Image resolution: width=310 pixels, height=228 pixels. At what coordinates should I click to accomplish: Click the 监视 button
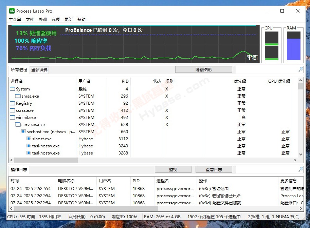tap(173, 169)
